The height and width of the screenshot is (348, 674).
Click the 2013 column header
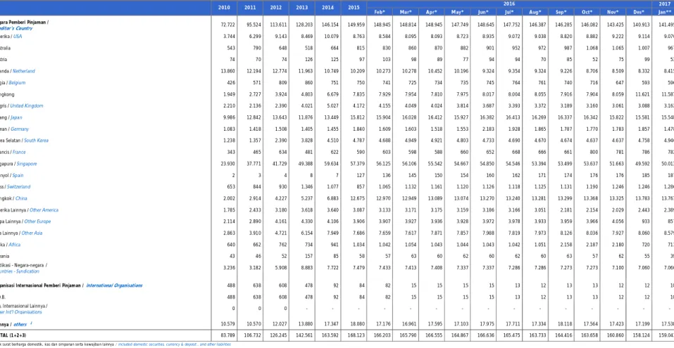click(301, 8)
